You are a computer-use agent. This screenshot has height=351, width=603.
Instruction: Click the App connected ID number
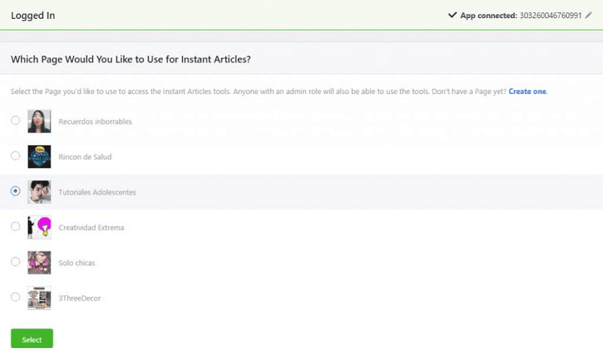pos(551,15)
